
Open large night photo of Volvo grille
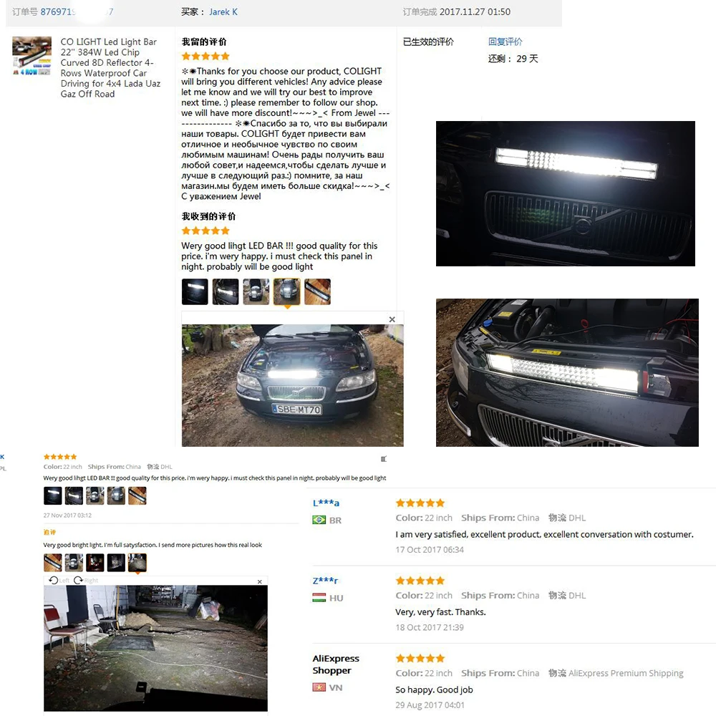tap(566, 193)
